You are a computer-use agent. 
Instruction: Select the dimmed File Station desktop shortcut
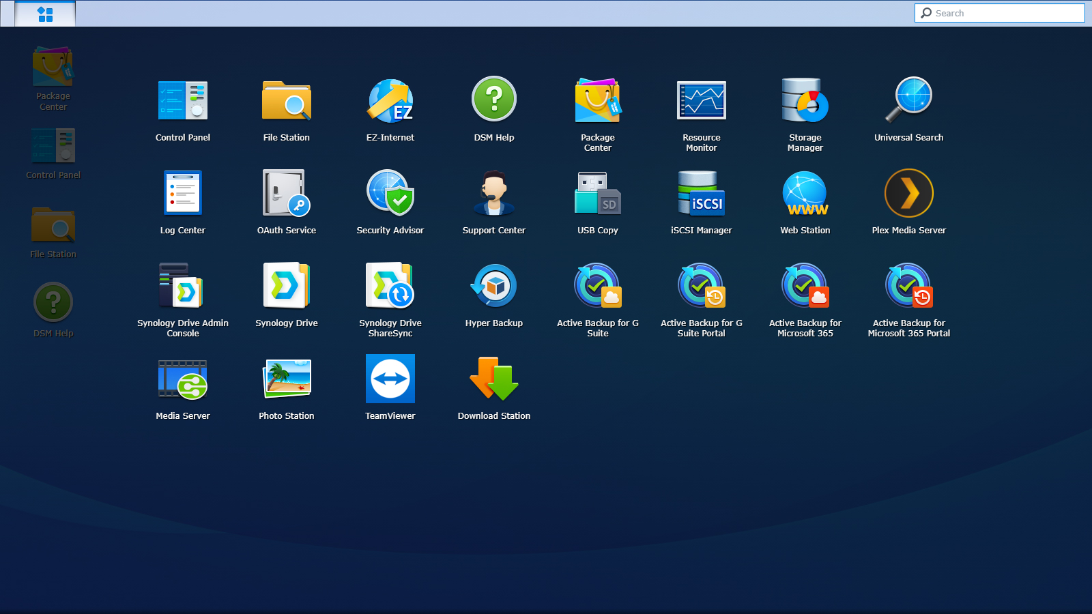click(x=53, y=232)
